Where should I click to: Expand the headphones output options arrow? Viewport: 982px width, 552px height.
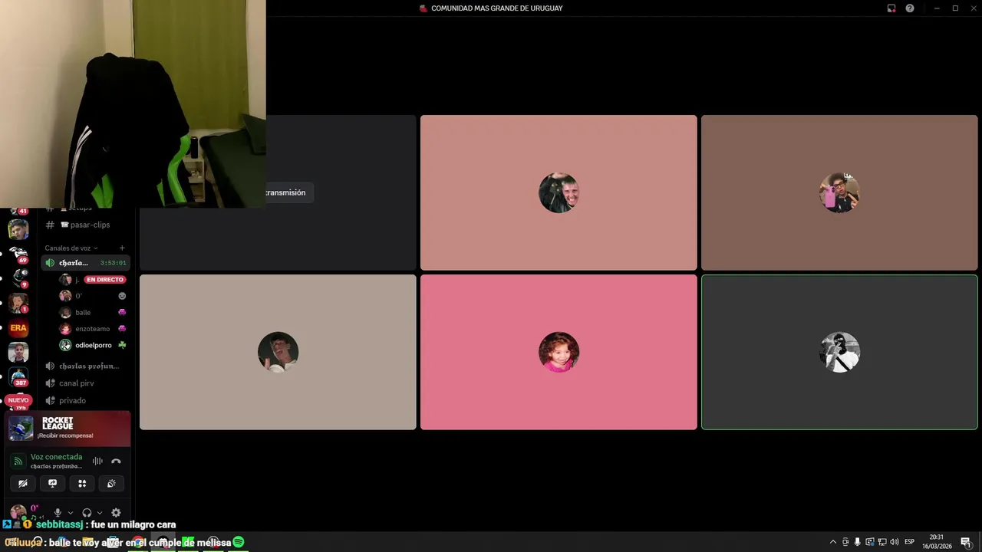(100, 513)
